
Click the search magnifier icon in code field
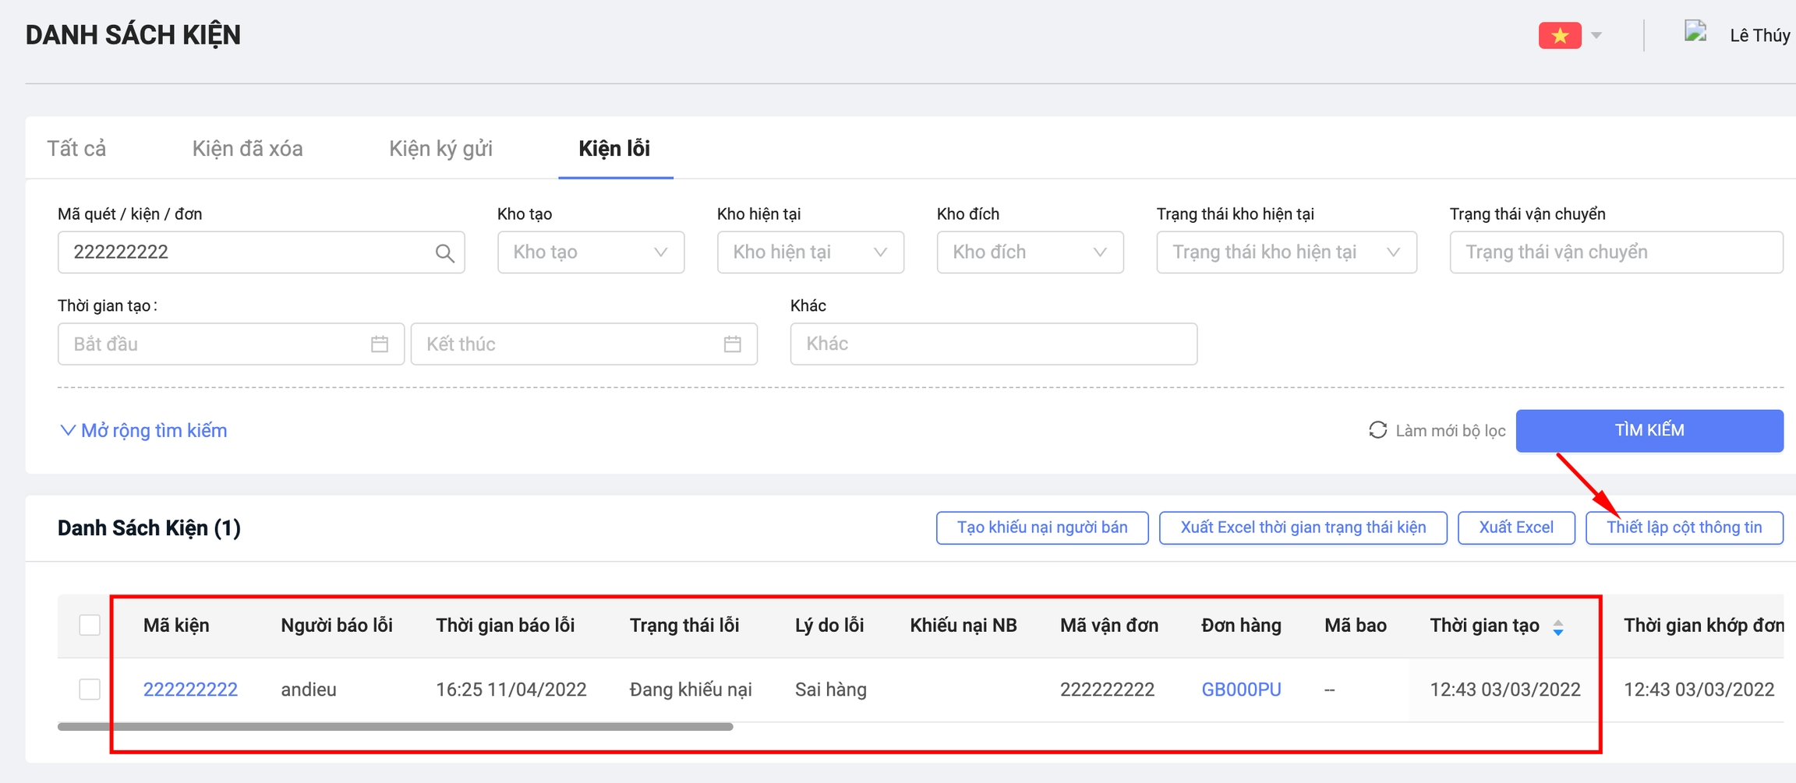click(444, 252)
